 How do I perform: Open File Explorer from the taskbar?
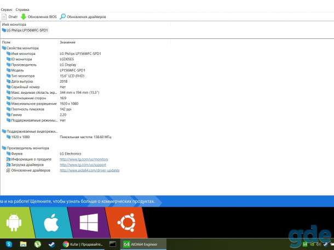pos(23,244)
